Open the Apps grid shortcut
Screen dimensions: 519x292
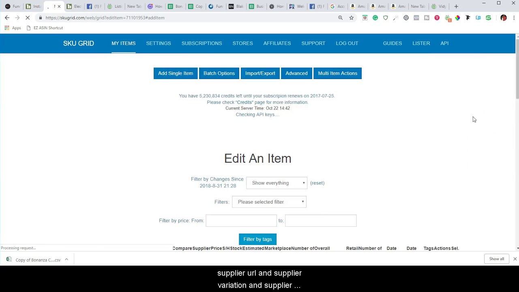pos(13,28)
